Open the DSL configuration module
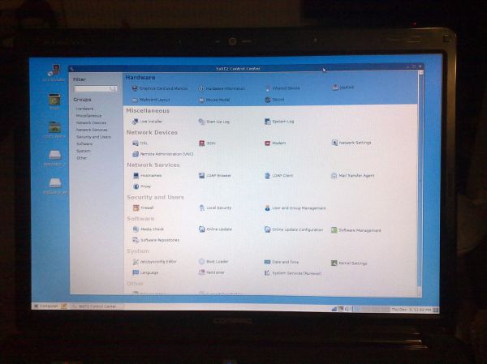The width and height of the screenshot is (487, 364). [140, 143]
